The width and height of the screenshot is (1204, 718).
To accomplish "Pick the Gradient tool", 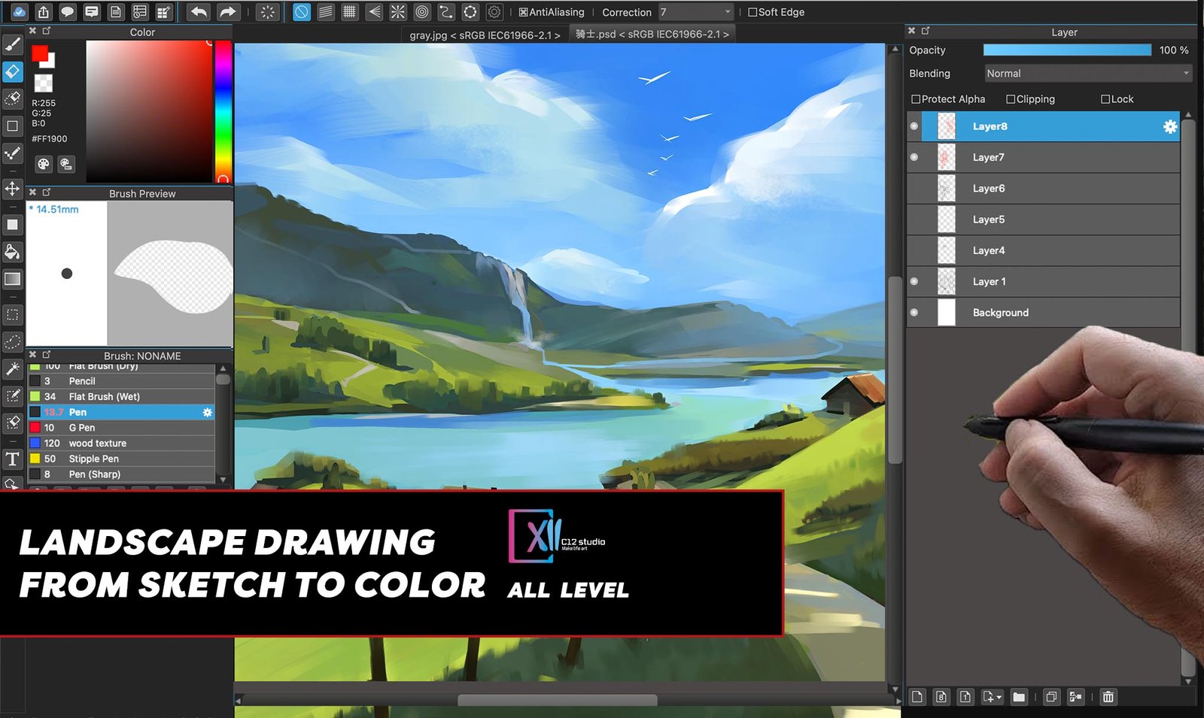I will click(x=13, y=280).
